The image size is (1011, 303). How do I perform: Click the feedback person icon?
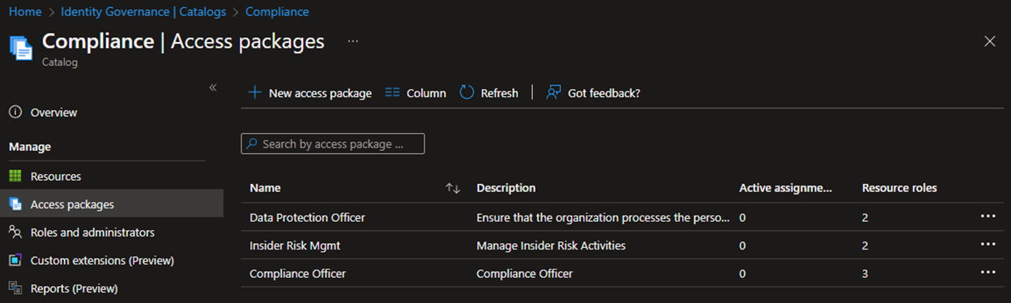tap(553, 92)
